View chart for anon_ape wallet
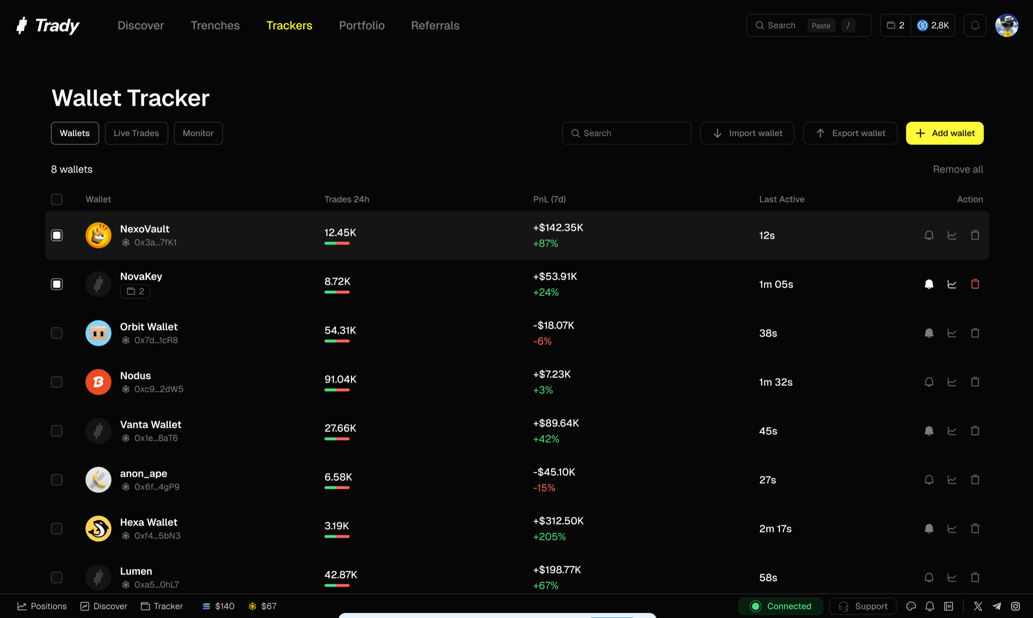 coord(952,480)
